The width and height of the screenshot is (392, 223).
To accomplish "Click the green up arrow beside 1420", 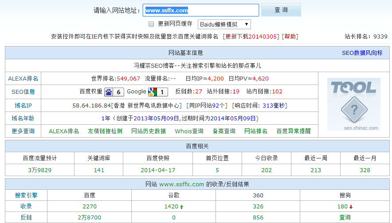I will tap(182, 207).
